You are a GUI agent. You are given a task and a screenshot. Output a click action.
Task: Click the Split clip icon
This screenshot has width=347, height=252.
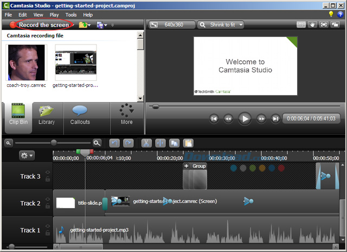[x=160, y=143]
